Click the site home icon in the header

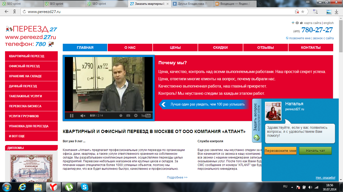pos(293,23)
